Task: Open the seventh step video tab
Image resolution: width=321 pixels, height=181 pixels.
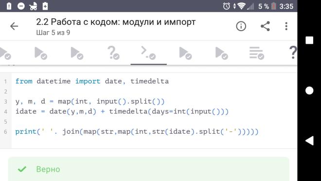Action: point(221,53)
